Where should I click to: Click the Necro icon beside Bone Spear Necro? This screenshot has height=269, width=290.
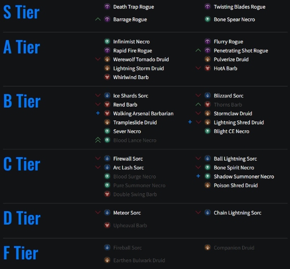[x=207, y=19]
